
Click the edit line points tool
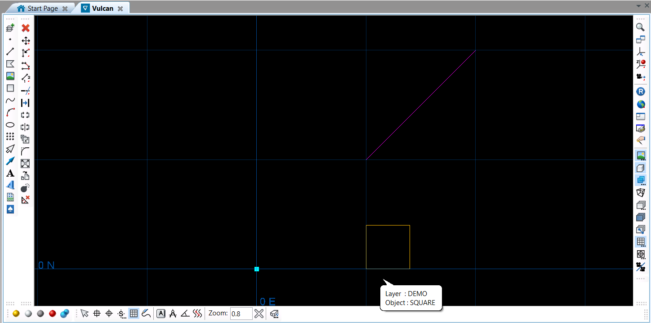tap(26, 66)
